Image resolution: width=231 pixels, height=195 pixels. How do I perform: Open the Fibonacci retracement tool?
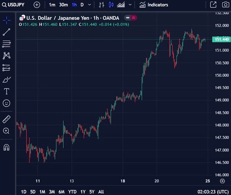(6, 44)
